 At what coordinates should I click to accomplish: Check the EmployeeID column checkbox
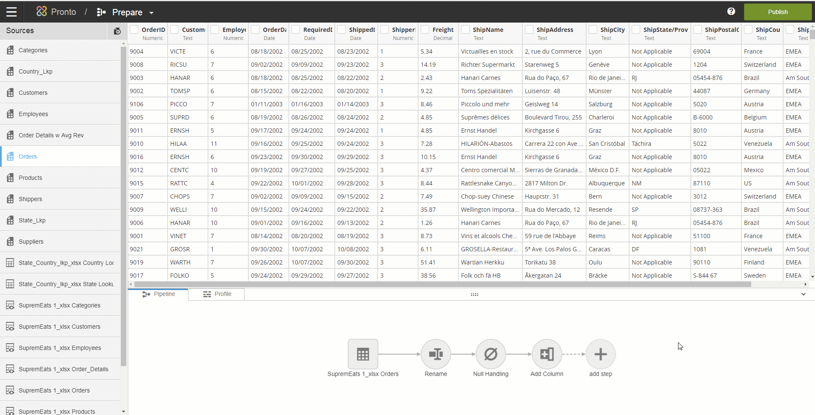(215, 29)
